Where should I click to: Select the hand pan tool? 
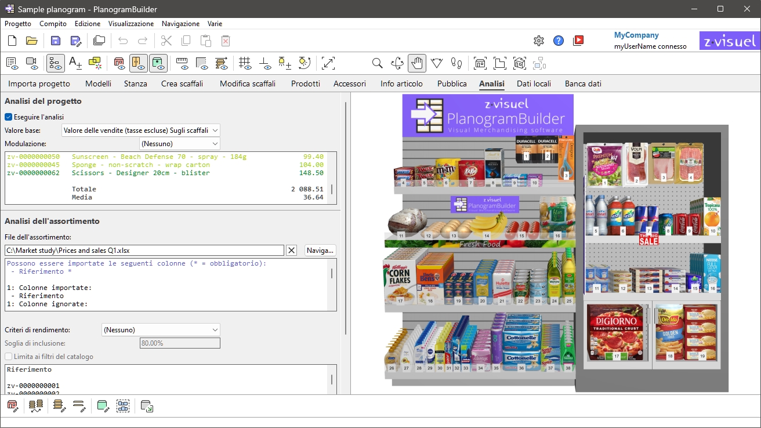[x=417, y=63]
